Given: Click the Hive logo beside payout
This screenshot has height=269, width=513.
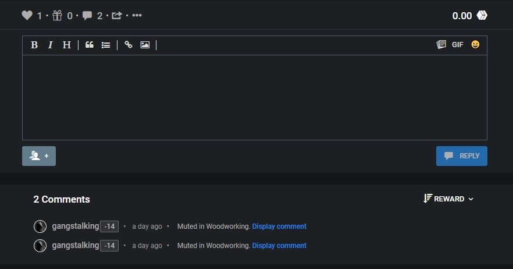Looking at the screenshot, I should point(482,16).
